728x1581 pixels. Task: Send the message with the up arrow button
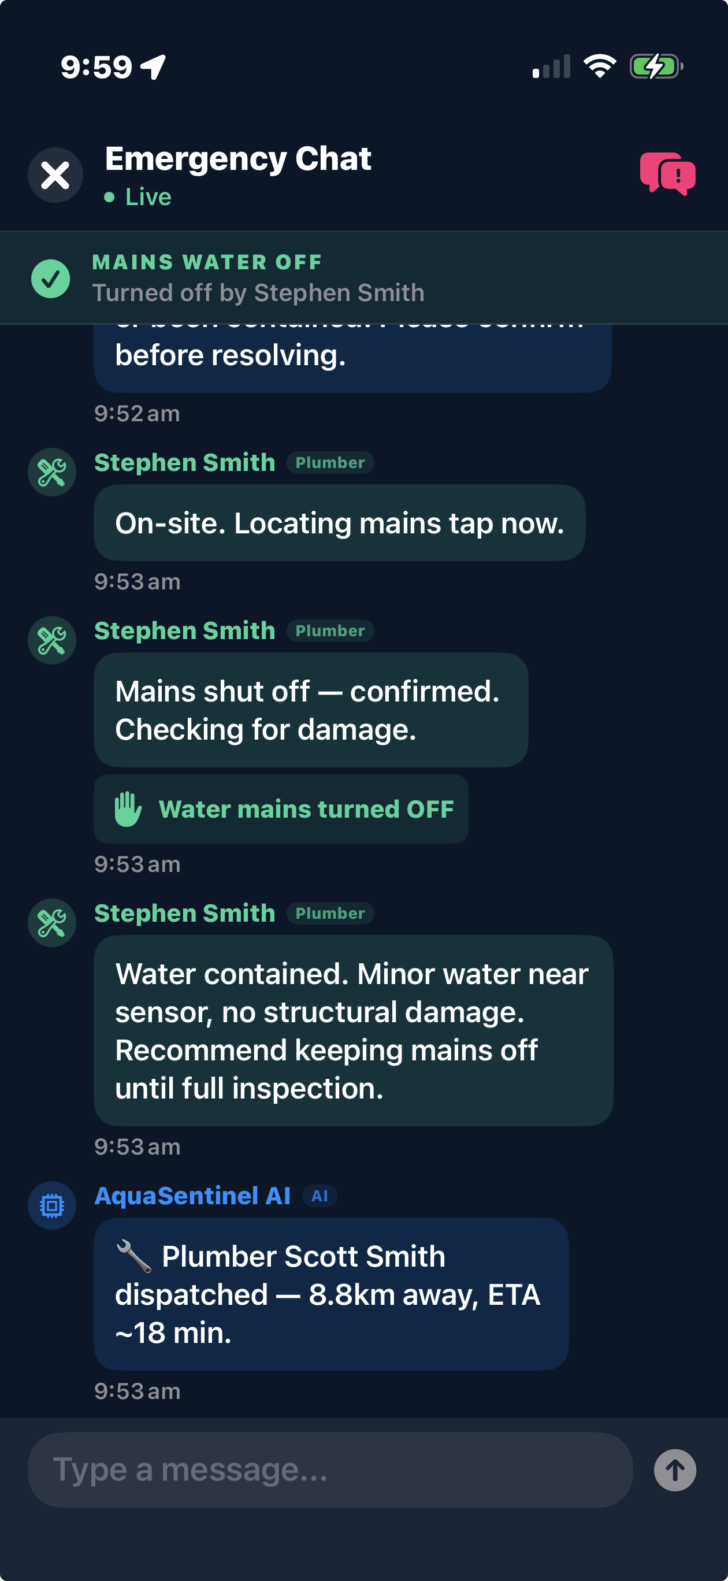click(675, 1470)
